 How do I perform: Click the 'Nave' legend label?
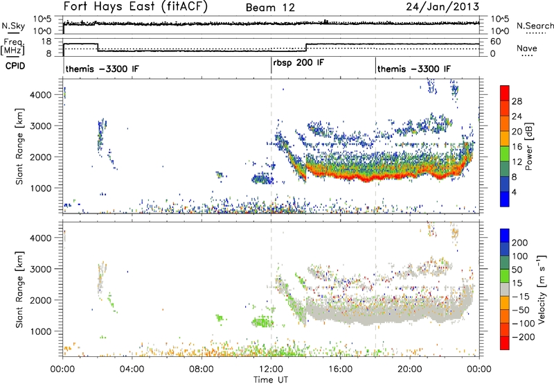527,48
